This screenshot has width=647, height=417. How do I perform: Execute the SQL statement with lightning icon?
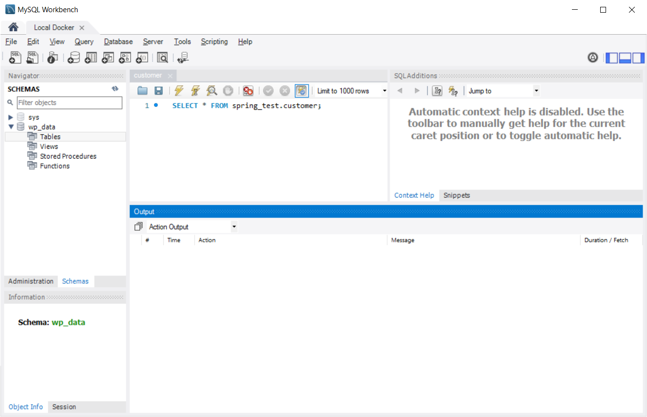179,91
